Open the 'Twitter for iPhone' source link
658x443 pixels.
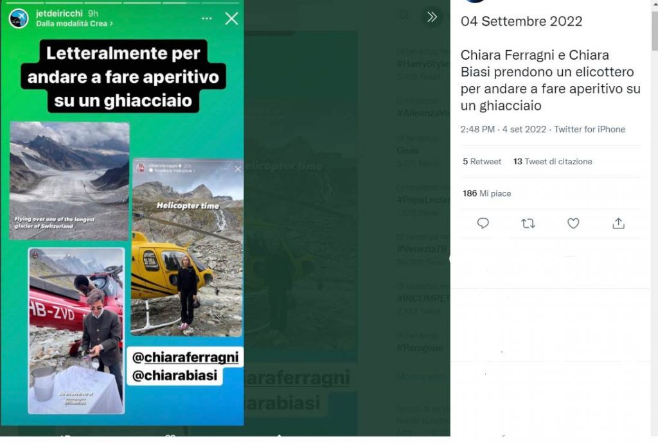[x=590, y=129]
